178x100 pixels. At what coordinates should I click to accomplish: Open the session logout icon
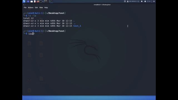point(154,1)
